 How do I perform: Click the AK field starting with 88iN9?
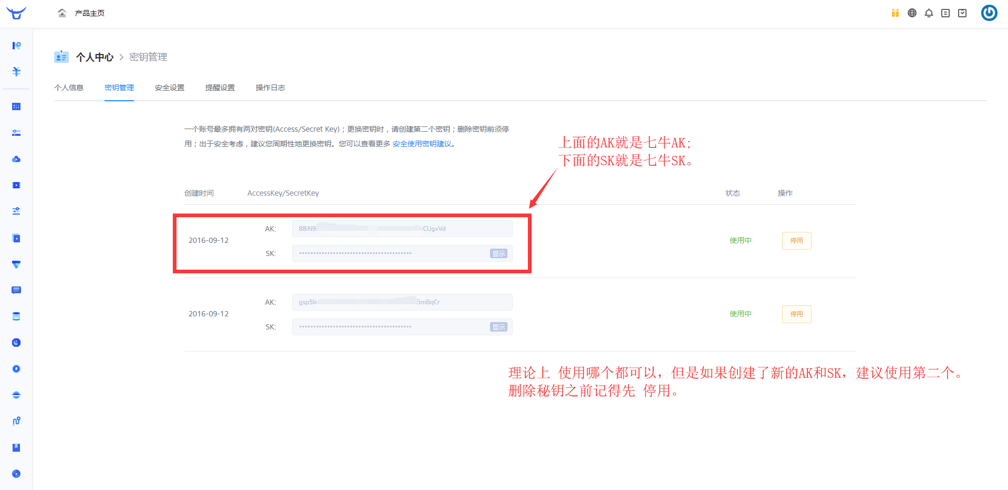(x=402, y=229)
